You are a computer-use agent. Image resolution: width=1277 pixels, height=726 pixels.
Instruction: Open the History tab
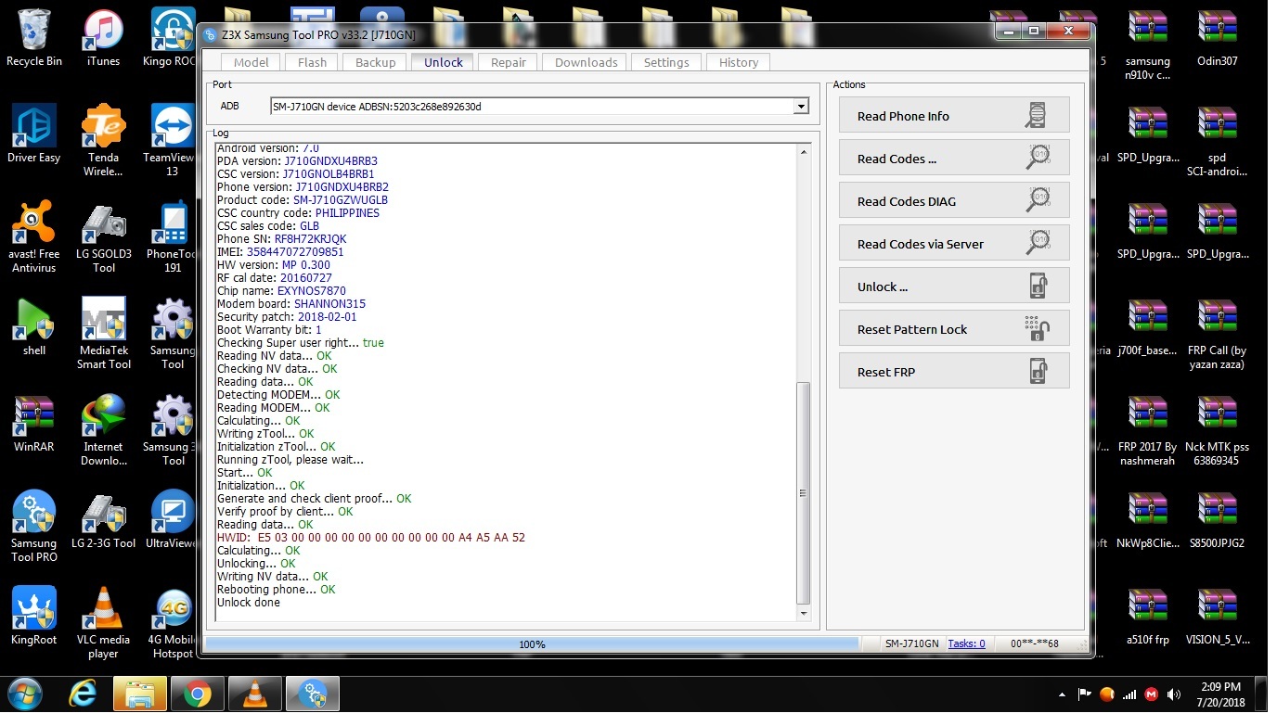739,62
